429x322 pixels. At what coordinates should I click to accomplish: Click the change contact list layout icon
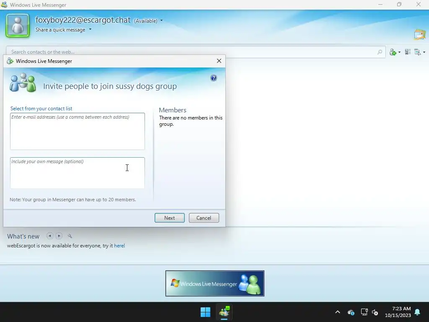coord(408,52)
